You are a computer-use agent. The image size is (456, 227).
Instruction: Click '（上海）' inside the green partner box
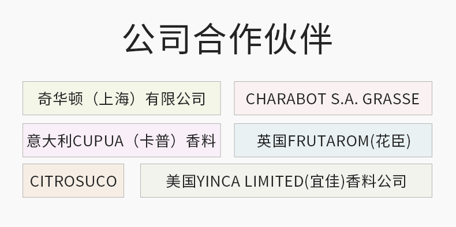click(113, 99)
